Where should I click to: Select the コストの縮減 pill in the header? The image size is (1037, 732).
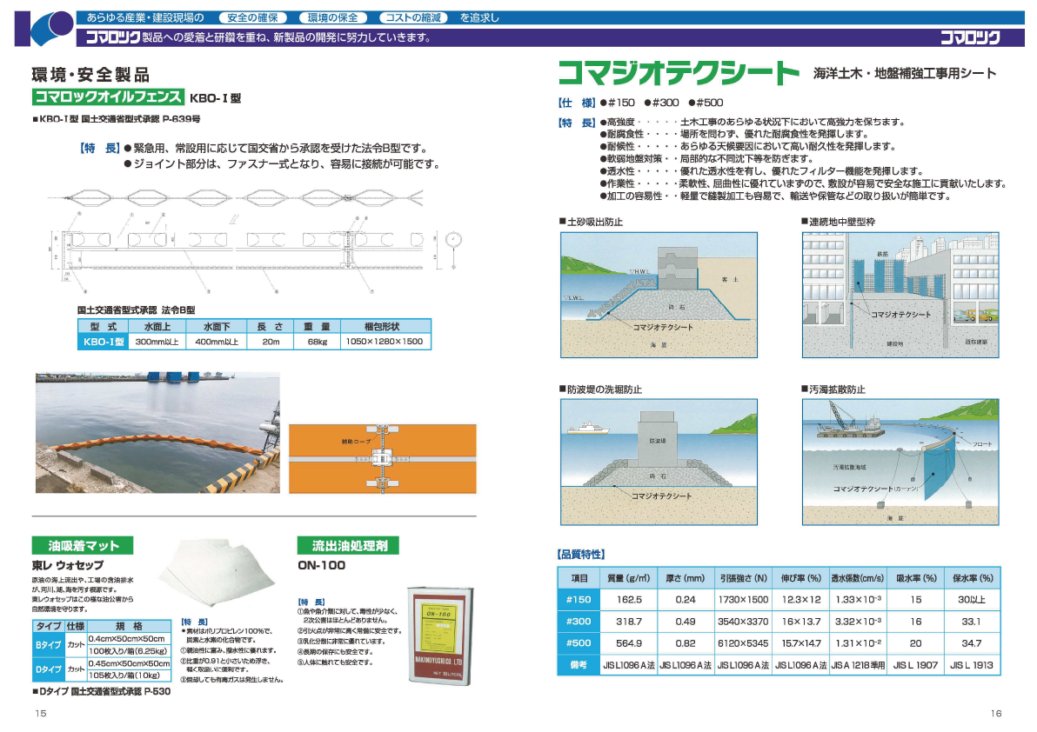pyautogui.click(x=413, y=18)
